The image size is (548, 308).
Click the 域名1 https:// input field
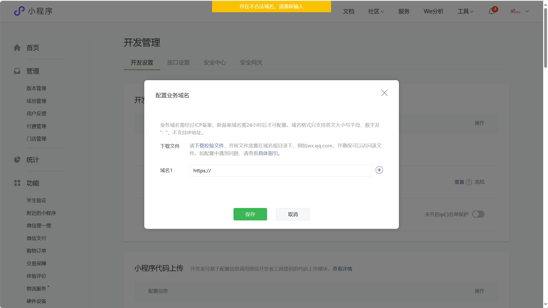[x=280, y=171]
